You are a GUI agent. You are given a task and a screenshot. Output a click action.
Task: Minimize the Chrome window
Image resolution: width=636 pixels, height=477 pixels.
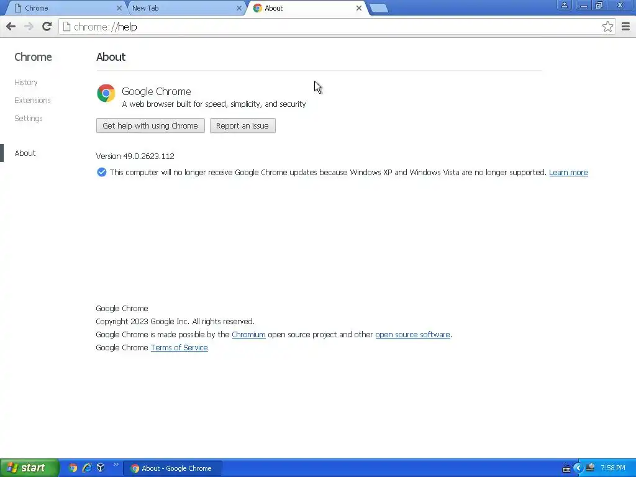point(584,5)
